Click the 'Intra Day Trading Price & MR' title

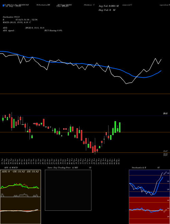point(63,168)
